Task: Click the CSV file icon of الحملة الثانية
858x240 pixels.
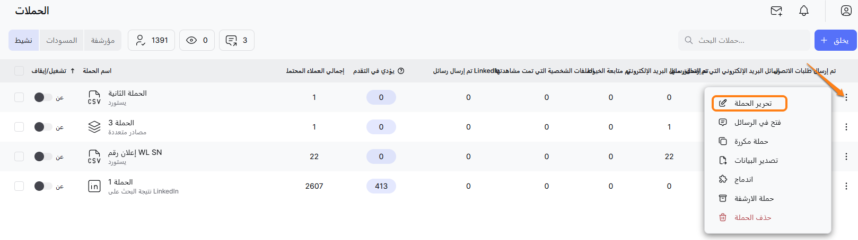Action: [94, 97]
